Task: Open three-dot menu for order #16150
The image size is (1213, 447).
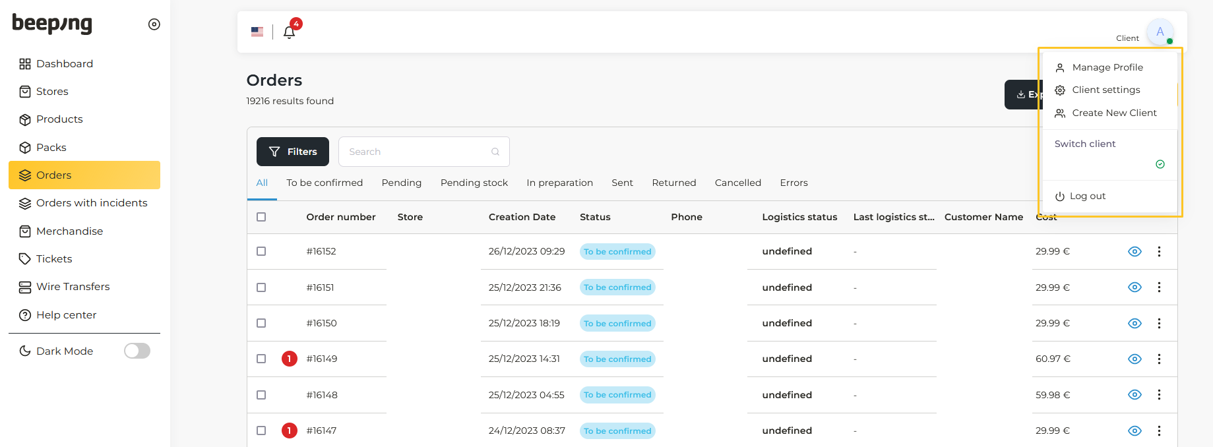Action: click(x=1159, y=323)
